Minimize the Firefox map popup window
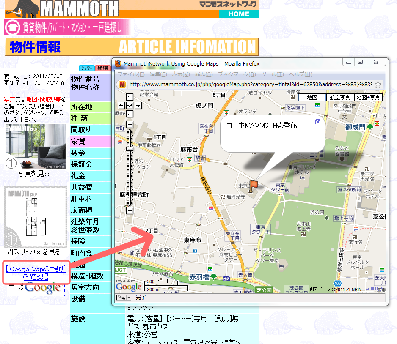Image resolution: width=397 pixels, height=344 pixels. coord(349,62)
